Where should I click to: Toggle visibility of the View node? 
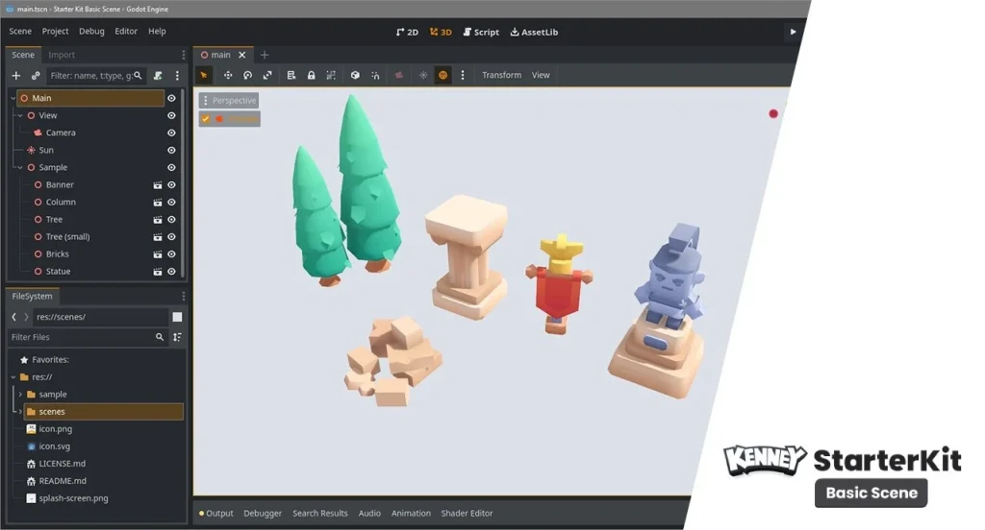[171, 116]
